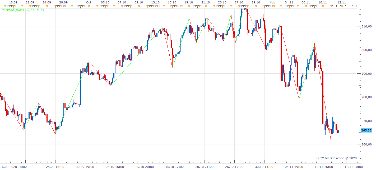
Task: Click the 15.10 17:00 bottom time label
Action: [174, 167]
